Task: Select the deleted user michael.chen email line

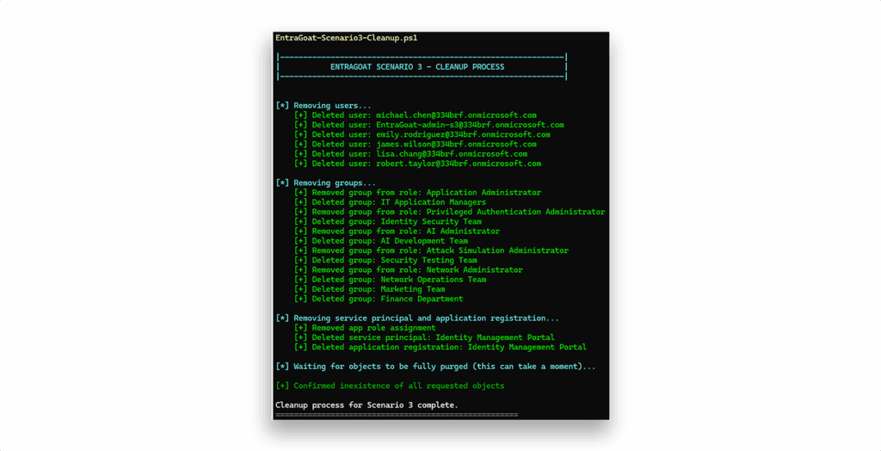Action: pyautogui.click(x=416, y=115)
